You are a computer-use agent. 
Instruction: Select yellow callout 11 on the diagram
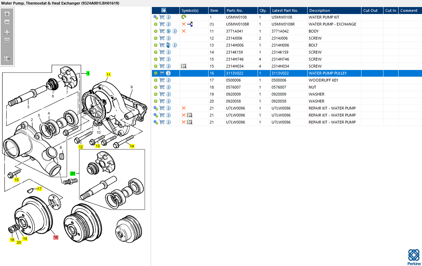click(x=108, y=75)
